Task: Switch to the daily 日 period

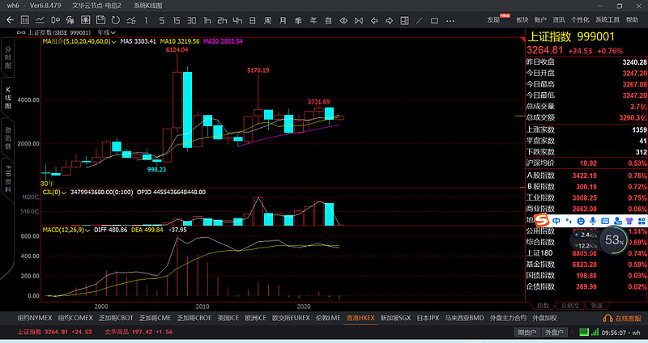Action: pos(253,20)
